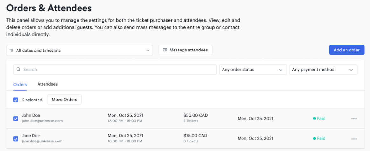This screenshot has height=151, width=370.
Task: Click the filter sliders icon beside dates
Action: [11, 50]
